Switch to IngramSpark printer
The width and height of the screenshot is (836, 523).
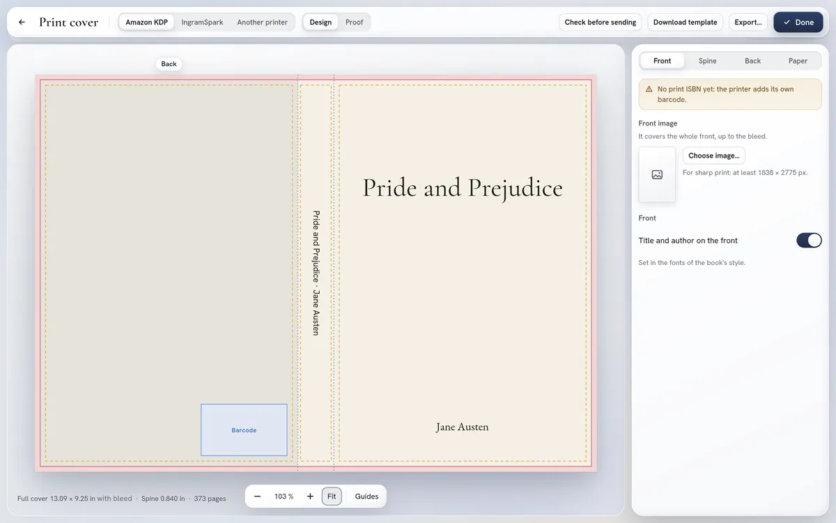point(202,22)
